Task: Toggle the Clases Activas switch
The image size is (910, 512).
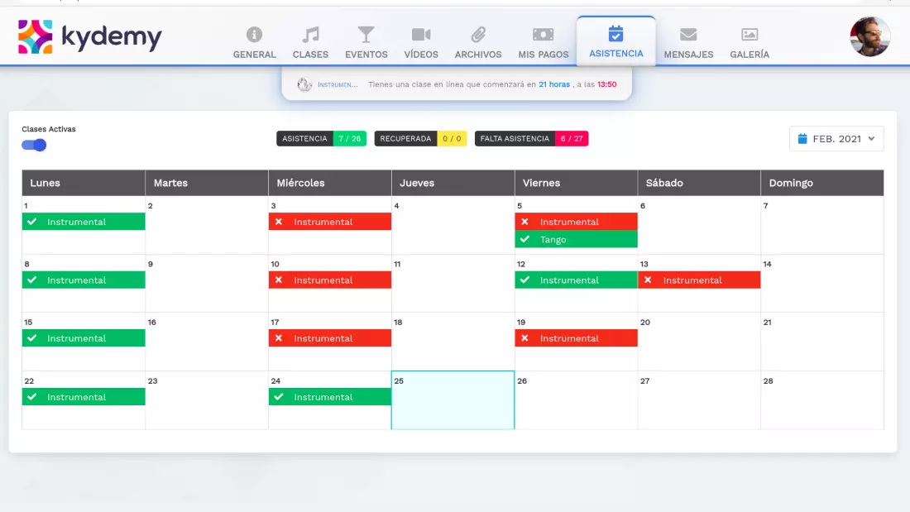Action: (x=34, y=145)
